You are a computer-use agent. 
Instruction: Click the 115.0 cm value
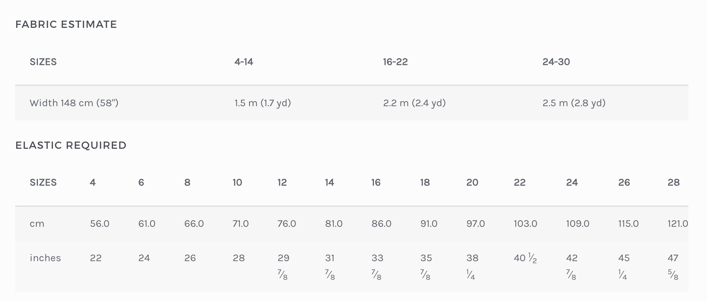click(x=628, y=224)
